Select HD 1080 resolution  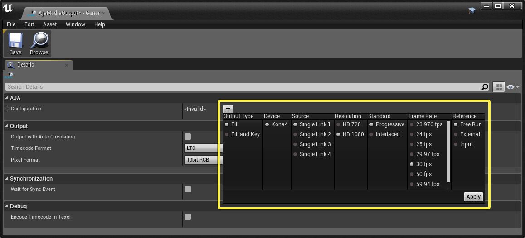pos(350,134)
